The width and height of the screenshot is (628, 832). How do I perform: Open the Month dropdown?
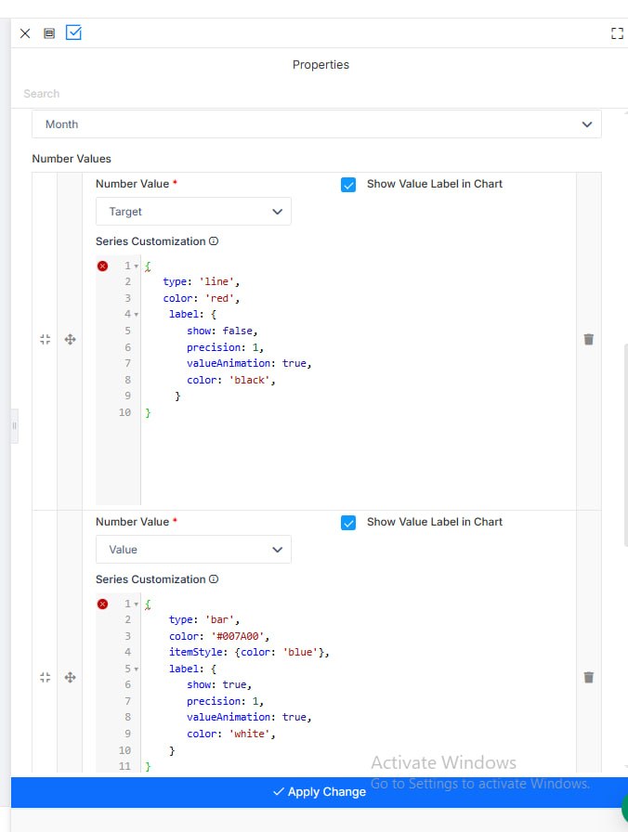point(317,124)
